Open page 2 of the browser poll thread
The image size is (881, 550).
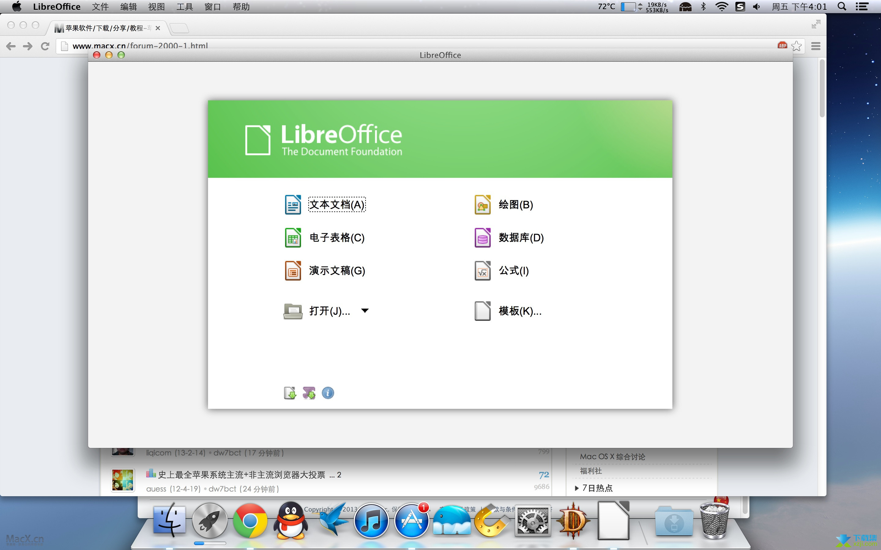[x=339, y=475]
